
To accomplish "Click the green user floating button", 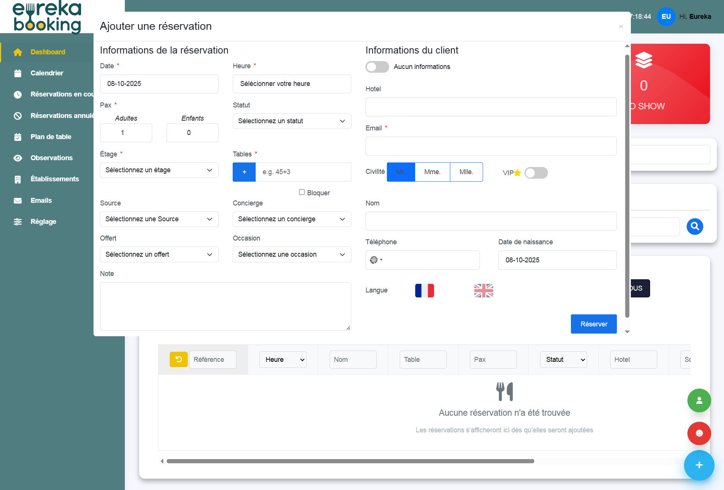I will (699, 400).
